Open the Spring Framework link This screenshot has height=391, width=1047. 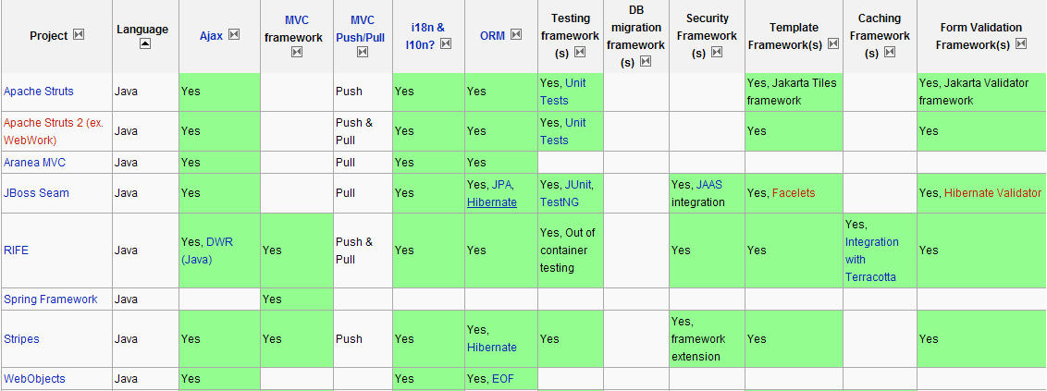pos(51,299)
